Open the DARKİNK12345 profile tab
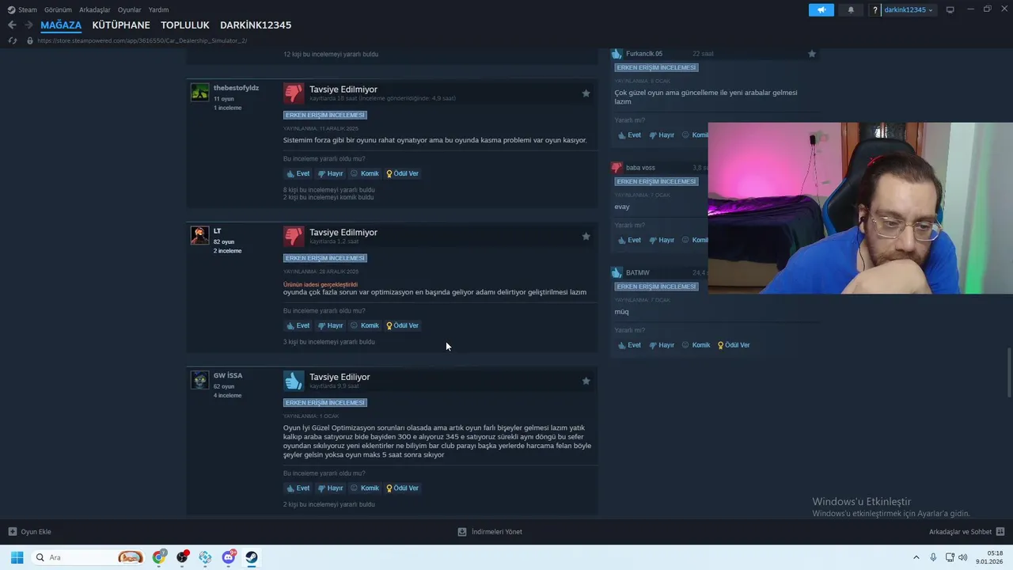This screenshot has width=1013, height=570. (x=256, y=25)
